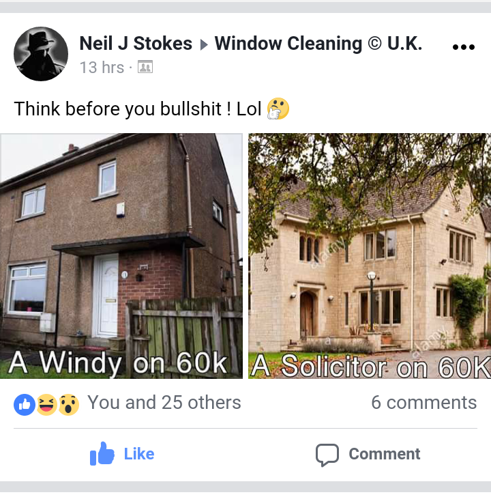491x499 pixels.
Task: Open the Solicitor on 60K house photo
Action: click(x=370, y=256)
